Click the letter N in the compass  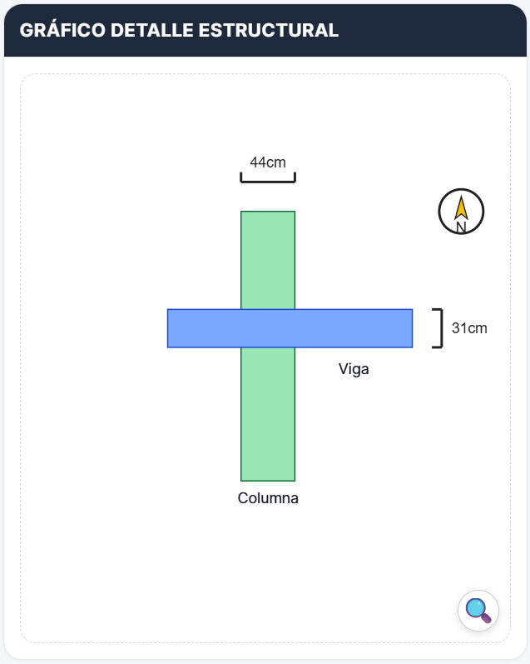pyautogui.click(x=461, y=226)
